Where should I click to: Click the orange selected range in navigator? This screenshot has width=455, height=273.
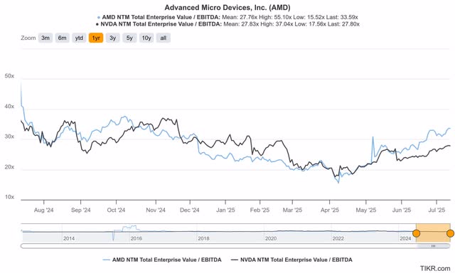coord(433,232)
